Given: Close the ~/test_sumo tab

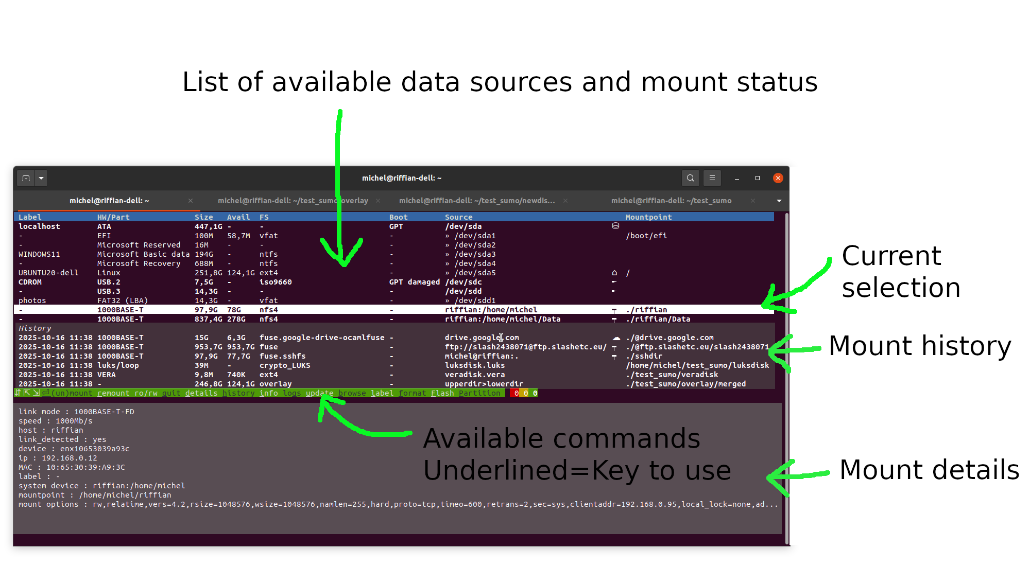Looking at the screenshot, I should click(752, 201).
